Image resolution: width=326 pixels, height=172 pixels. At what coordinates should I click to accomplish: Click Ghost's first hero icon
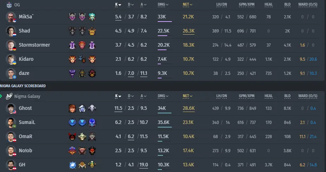pos(72,108)
